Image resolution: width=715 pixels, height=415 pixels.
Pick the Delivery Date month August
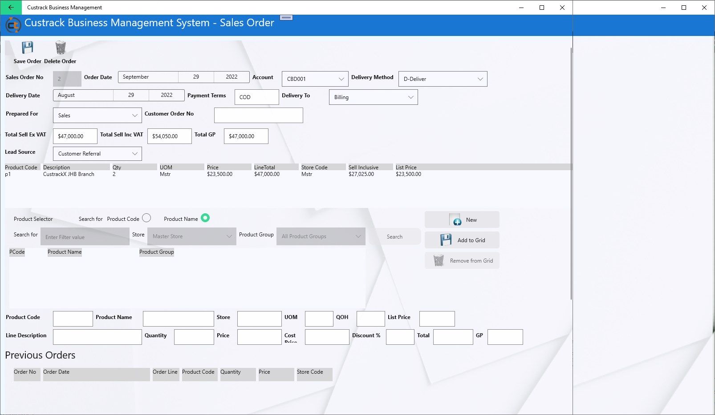[x=83, y=95]
